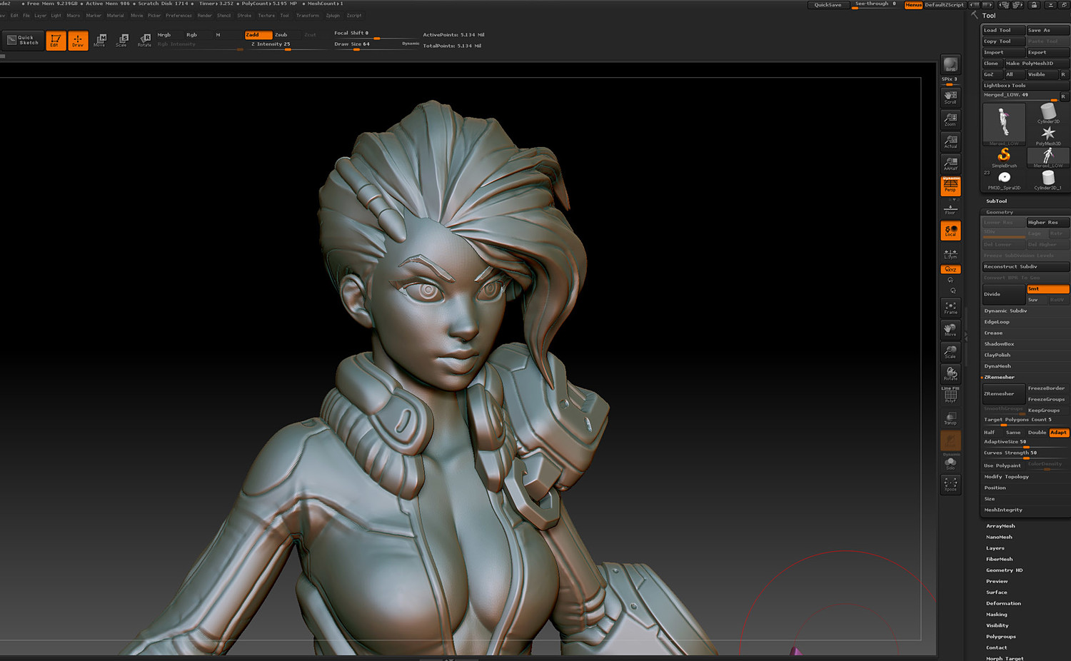Activate the Move tool in top shelf
This screenshot has width=1071, height=661.
click(100, 41)
